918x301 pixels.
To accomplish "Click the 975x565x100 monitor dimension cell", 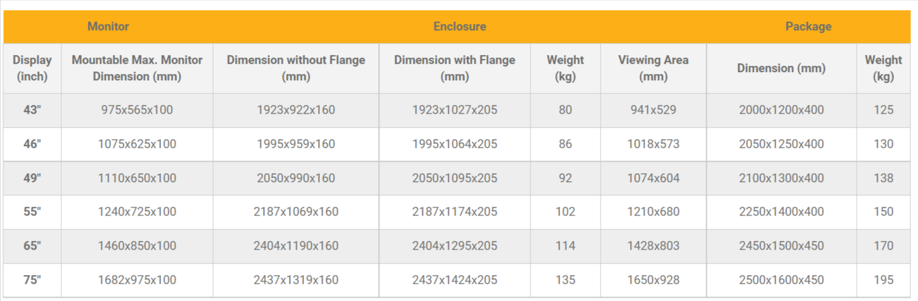I will pos(137,110).
